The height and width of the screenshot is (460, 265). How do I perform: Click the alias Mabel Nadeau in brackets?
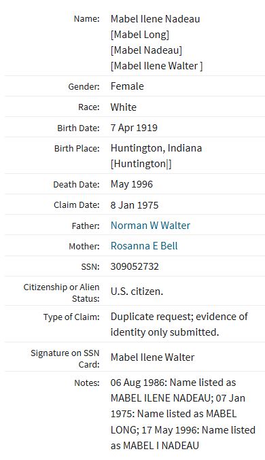146,50
